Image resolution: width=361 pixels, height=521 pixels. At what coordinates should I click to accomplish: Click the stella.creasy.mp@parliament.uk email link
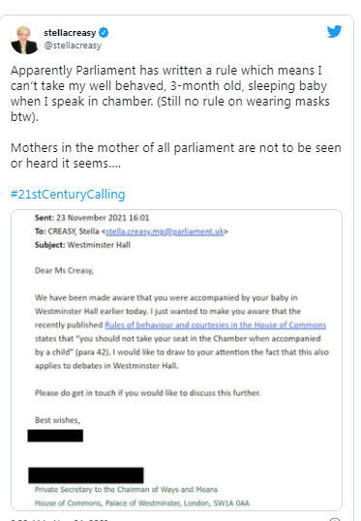pyautogui.click(x=165, y=231)
